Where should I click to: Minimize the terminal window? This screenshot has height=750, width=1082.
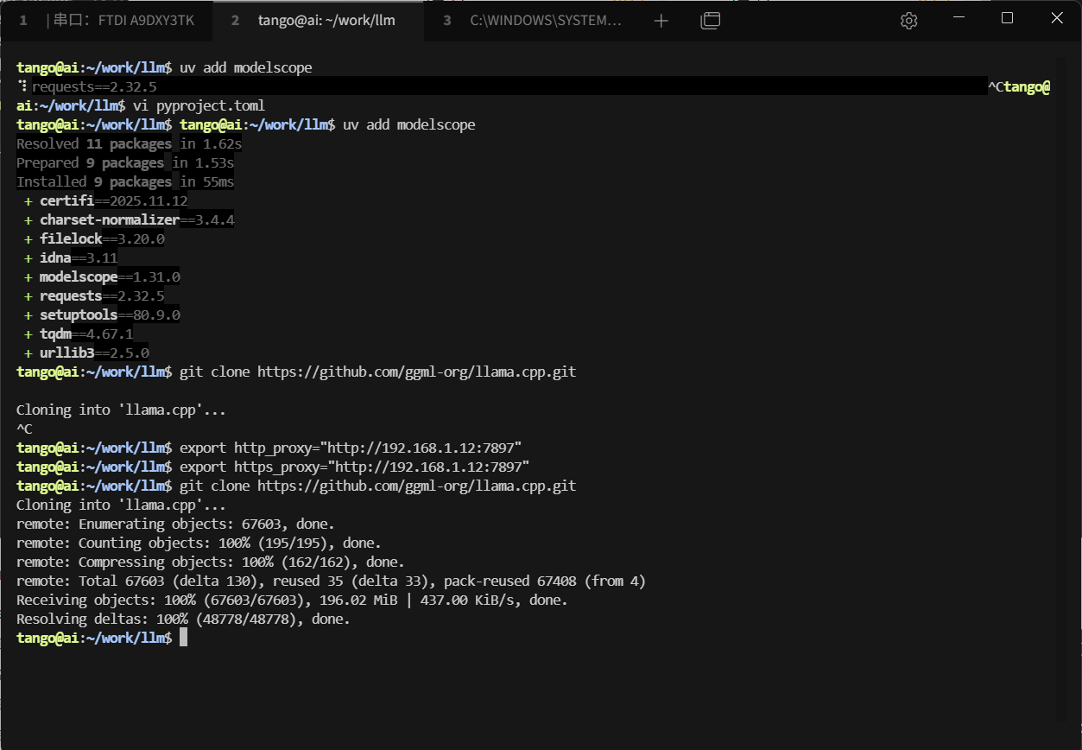tap(958, 19)
